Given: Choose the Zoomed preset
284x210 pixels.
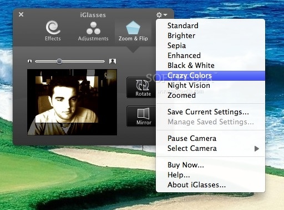Looking at the screenshot, I should (210, 96).
